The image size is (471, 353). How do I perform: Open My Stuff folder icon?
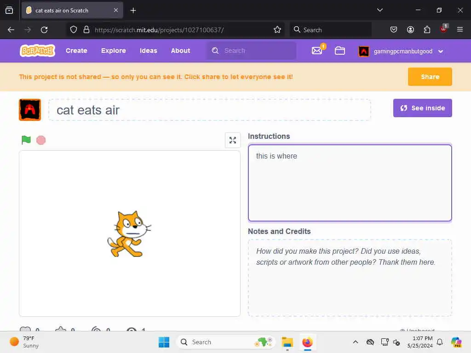tap(340, 51)
